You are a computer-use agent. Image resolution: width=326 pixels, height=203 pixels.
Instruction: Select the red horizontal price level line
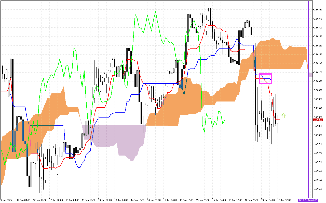[x=153, y=120]
